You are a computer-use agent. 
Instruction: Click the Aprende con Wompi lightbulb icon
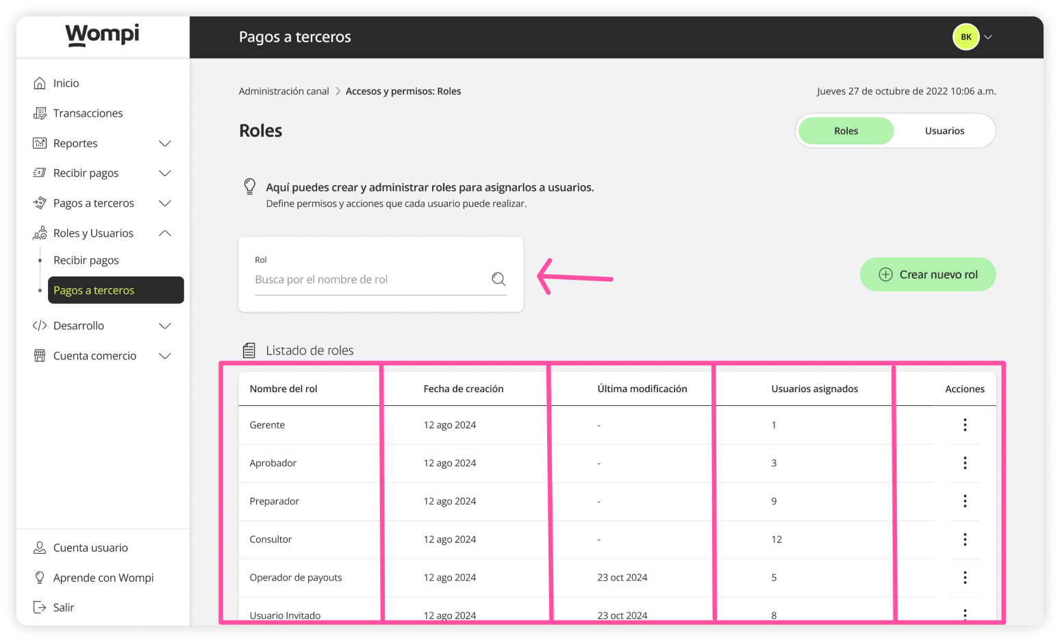[40, 577]
